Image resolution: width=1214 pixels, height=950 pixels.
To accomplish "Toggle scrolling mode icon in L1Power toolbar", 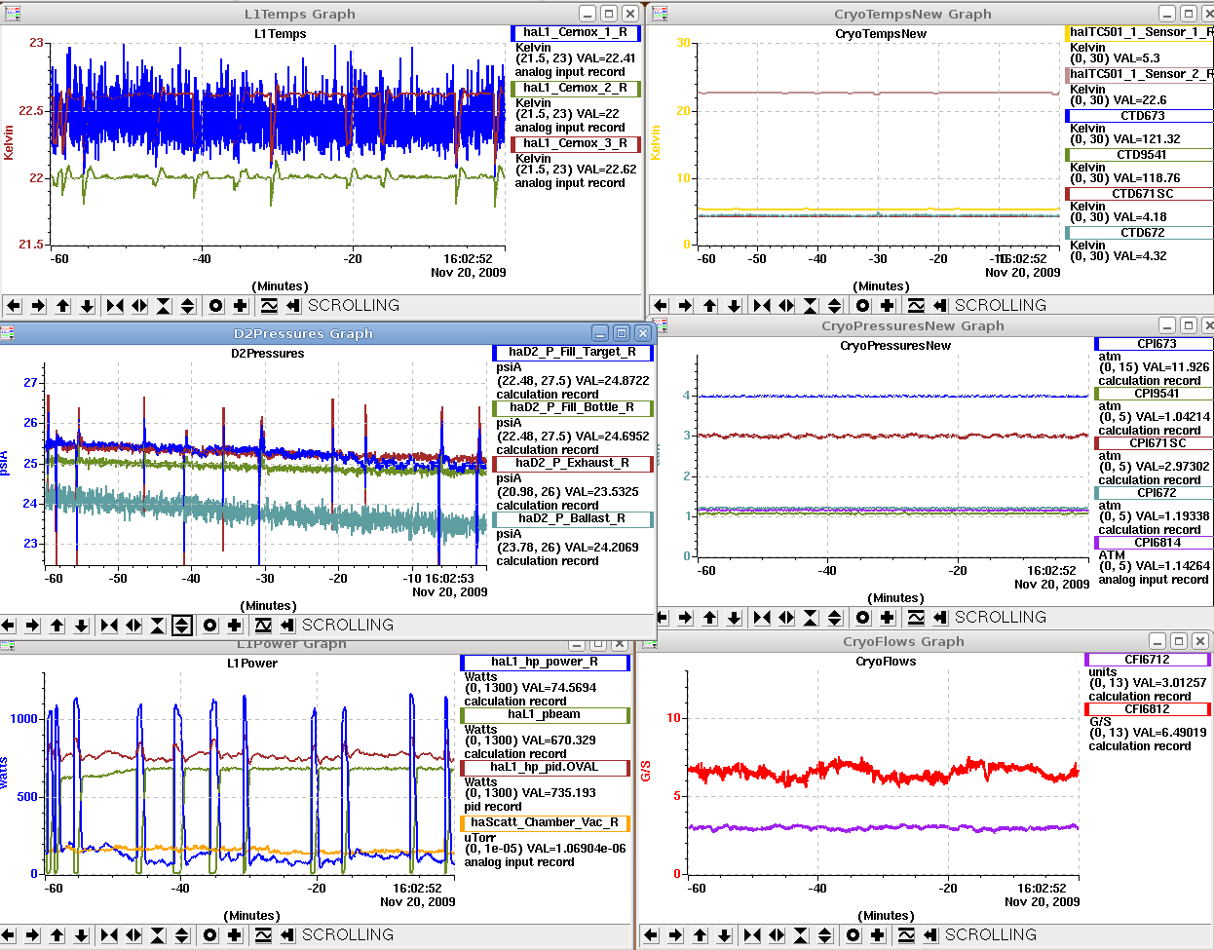I will pos(286,935).
